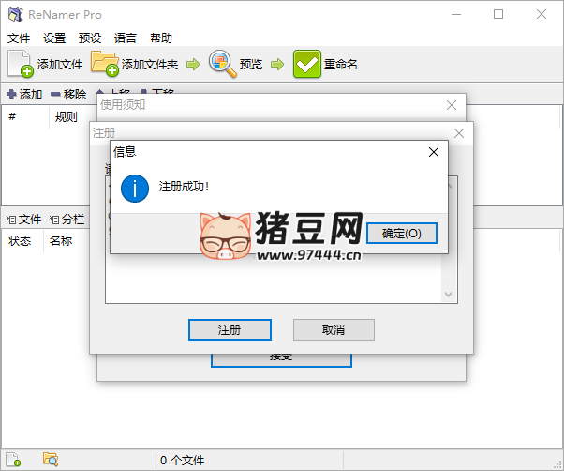
Task: Click the 预览 preview magnifier icon
Action: pos(223,64)
